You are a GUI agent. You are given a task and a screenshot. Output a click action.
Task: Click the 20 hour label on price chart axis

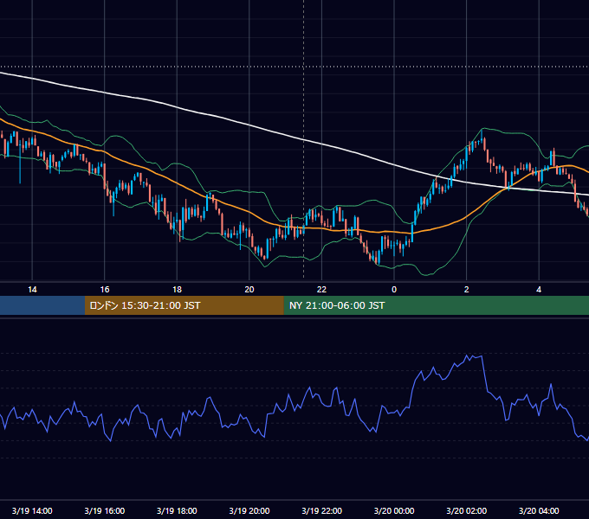coord(249,290)
